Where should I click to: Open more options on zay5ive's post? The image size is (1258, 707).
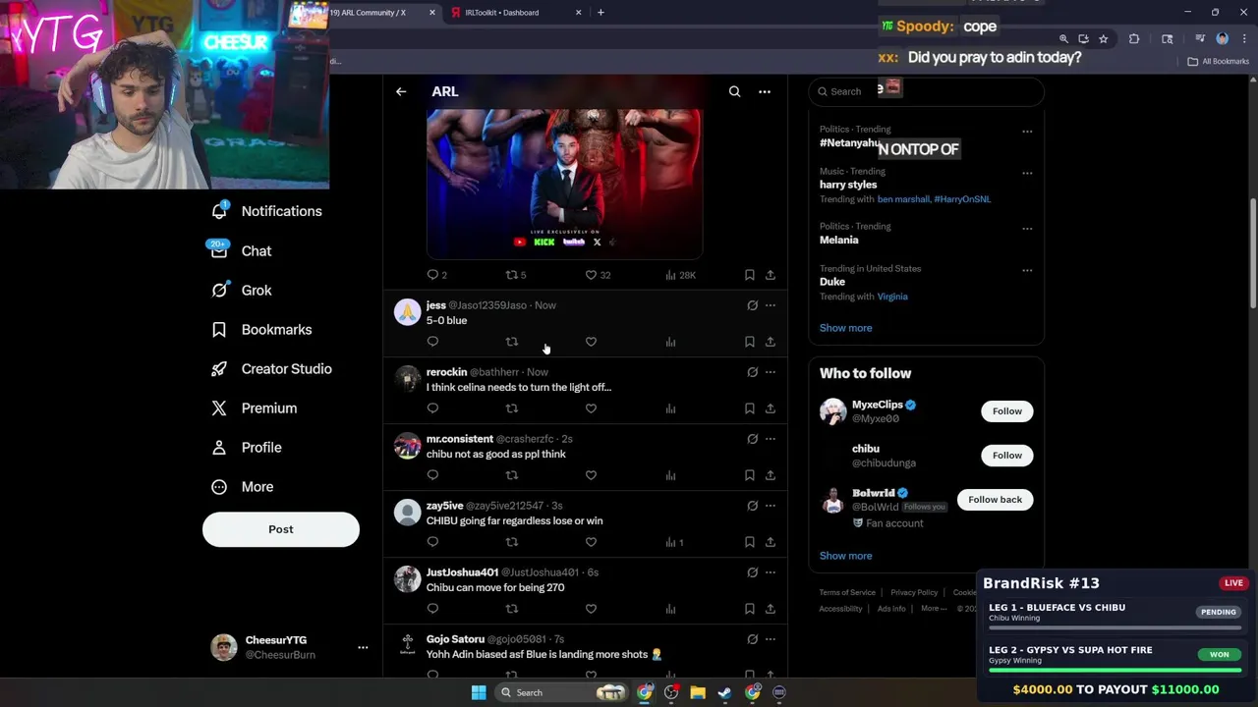click(x=771, y=506)
